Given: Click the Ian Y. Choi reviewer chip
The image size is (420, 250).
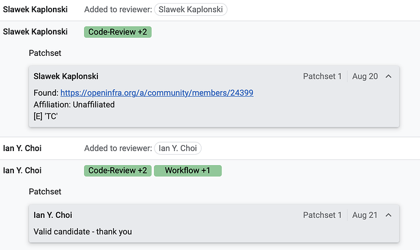Looking at the screenshot, I should (178, 148).
